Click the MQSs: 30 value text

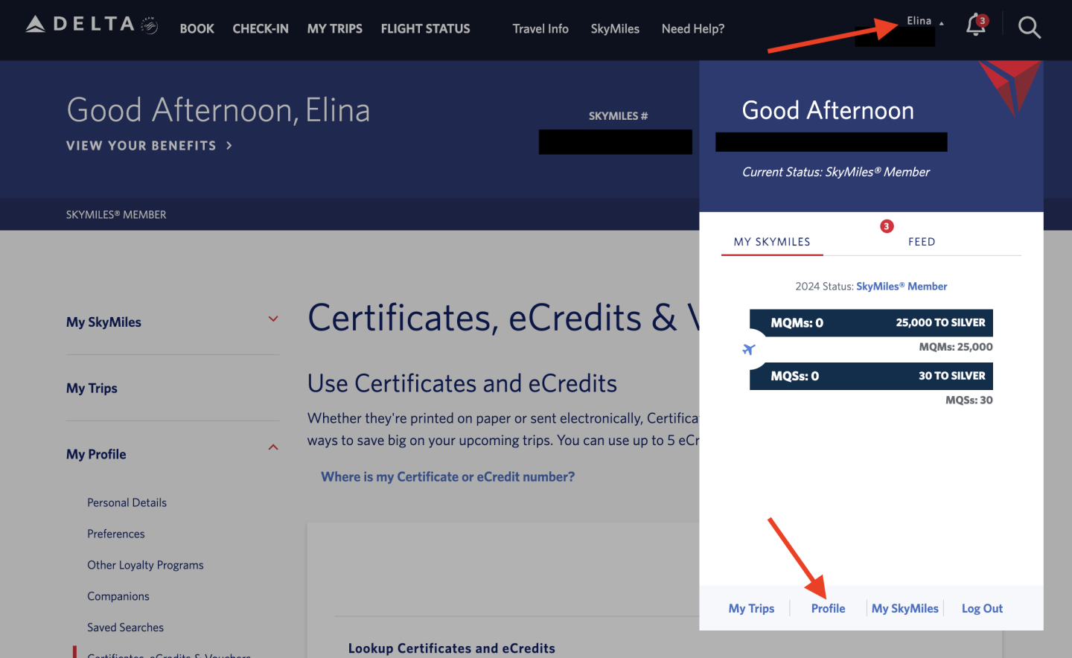click(x=969, y=400)
